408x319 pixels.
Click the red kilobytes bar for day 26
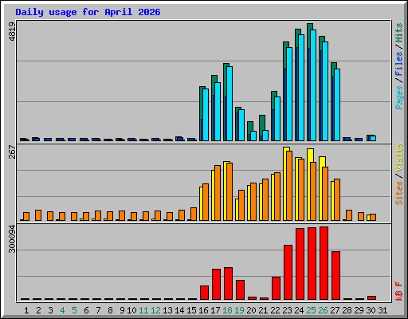point(324,263)
